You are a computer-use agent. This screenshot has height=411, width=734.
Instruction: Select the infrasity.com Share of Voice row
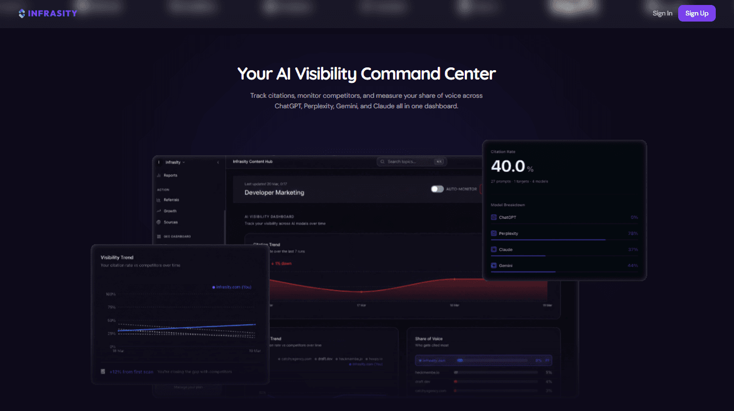484,360
